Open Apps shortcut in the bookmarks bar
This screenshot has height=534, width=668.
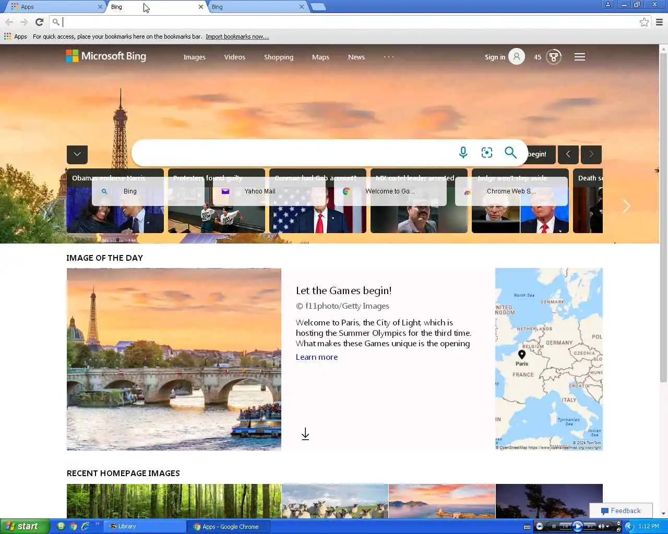coord(16,37)
